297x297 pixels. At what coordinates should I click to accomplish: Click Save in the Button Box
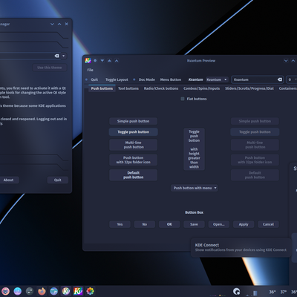(194, 224)
